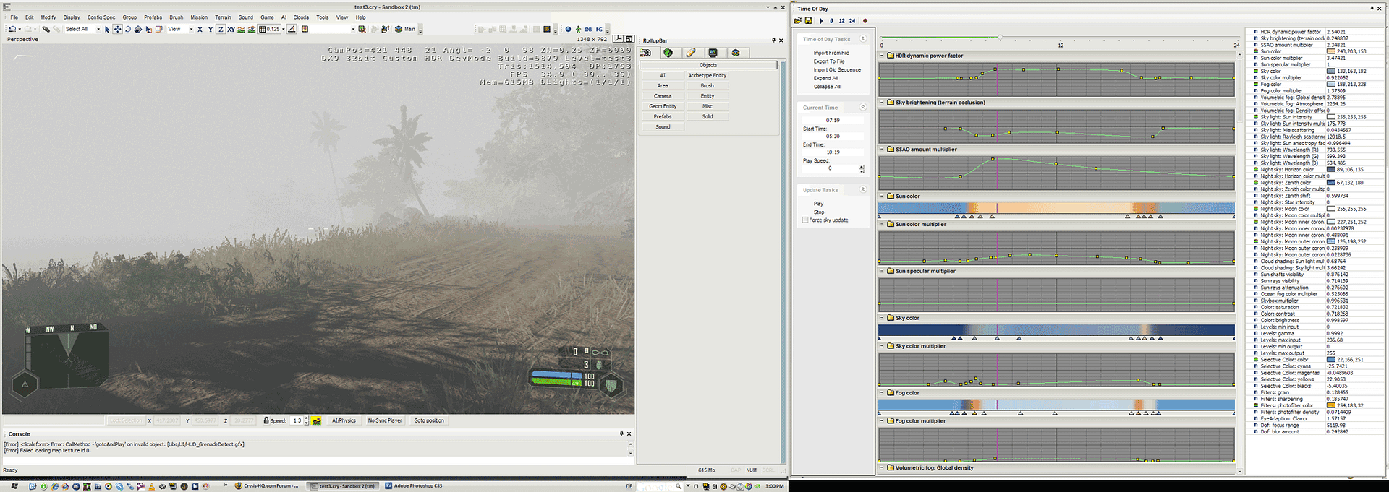1389x492 pixels.
Task: Select the Rotate tool in toolbar
Action: pos(128,30)
